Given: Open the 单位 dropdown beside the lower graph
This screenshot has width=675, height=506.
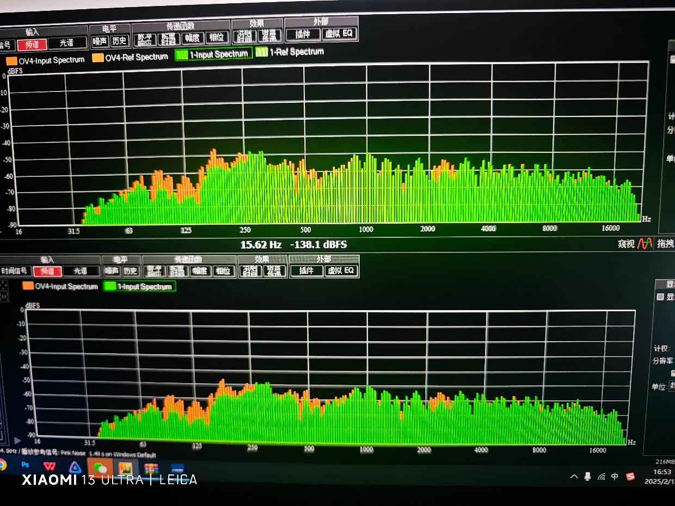Looking at the screenshot, I should pyautogui.click(x=672, y=386).
